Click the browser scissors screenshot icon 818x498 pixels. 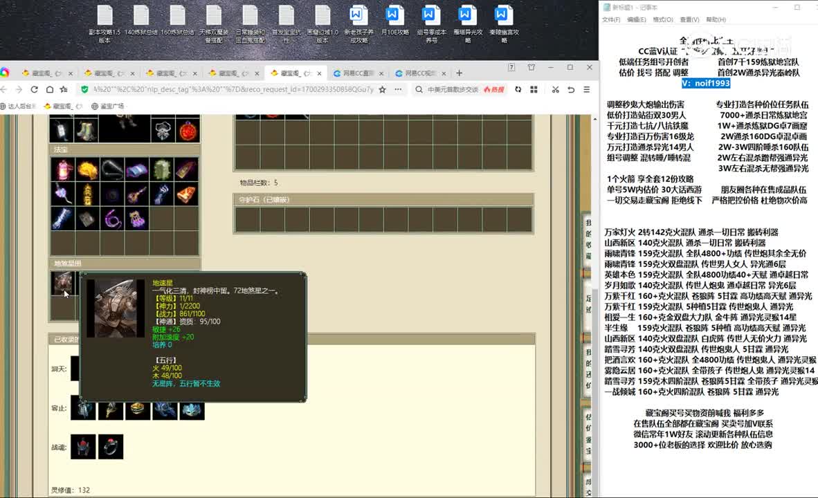click(555, 89)
